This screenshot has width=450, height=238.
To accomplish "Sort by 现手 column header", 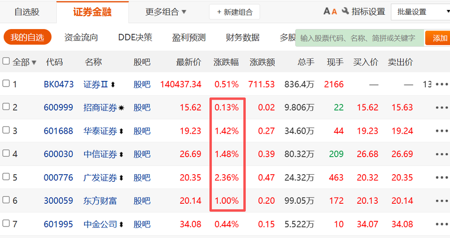I will click(335, 62).
